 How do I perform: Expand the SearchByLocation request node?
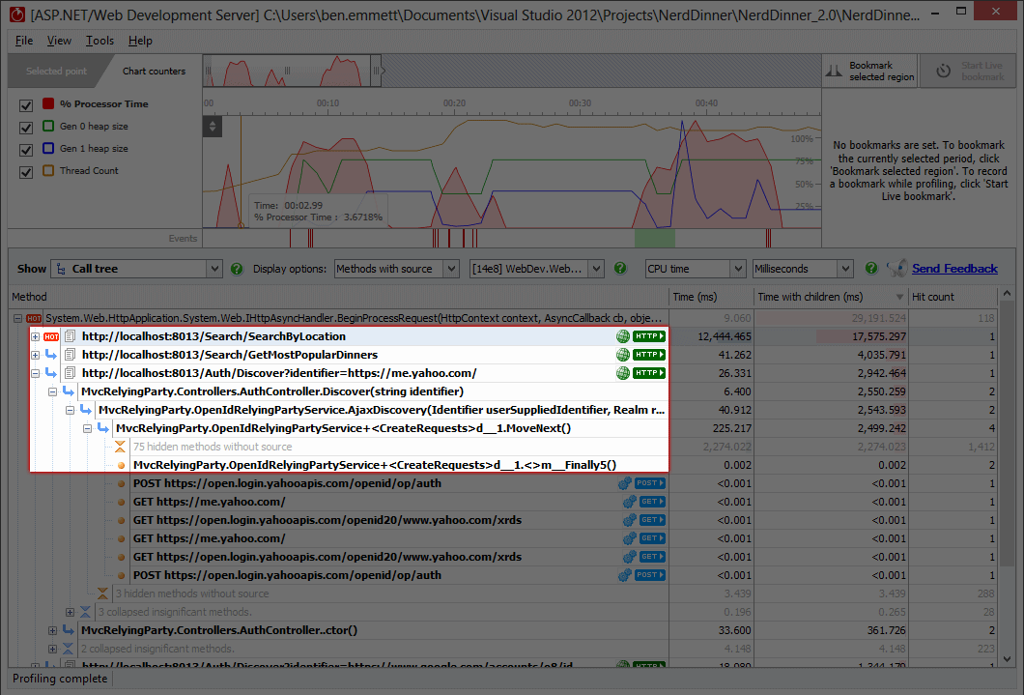(36, 336)
